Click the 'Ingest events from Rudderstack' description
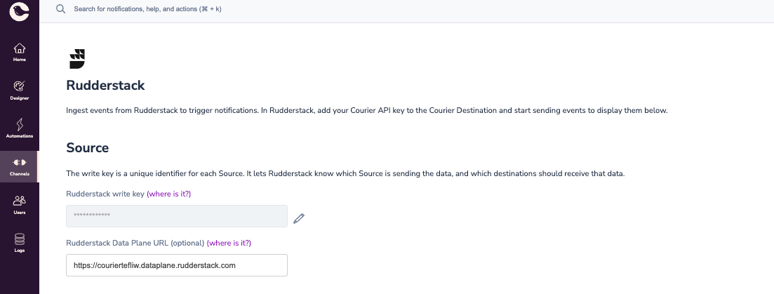This screenshot has height=294, width=774. (x=367, y=110)
